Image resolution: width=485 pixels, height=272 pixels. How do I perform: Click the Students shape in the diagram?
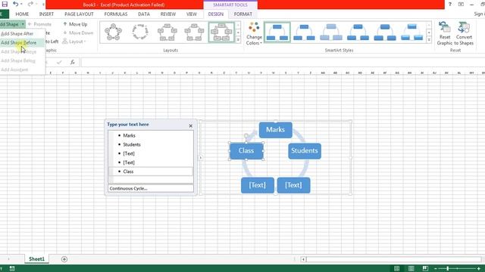(x=305, y=151)
